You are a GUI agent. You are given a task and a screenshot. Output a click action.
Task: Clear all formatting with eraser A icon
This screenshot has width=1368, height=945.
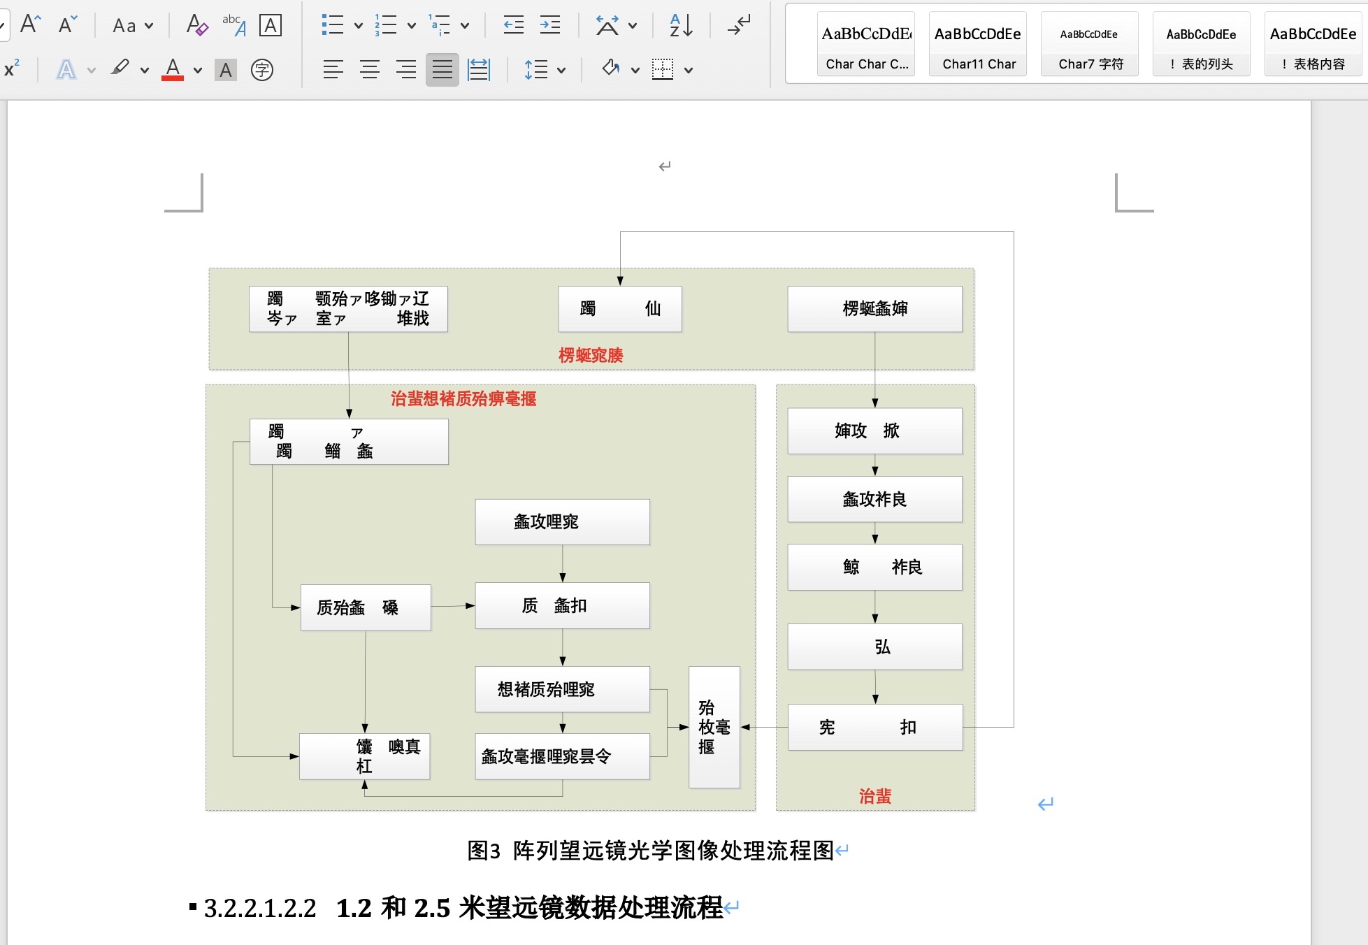tap(197, 25)
